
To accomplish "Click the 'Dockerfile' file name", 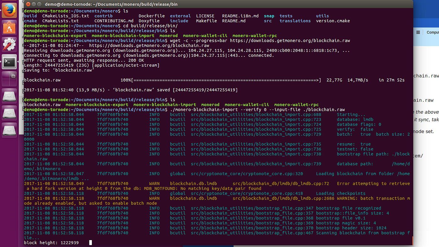I will pyautogui.click(x=152, y=16).
